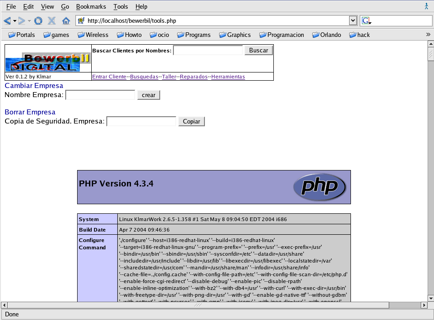This screenshot has height=320, width=434.
Task: Open the Edit menu
Action: [28, 7]
